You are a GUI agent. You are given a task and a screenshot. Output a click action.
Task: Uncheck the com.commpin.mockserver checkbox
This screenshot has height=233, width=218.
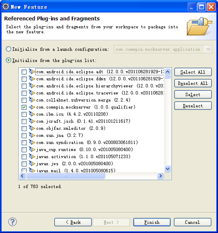pyautogui.click(x=24, y=107)
